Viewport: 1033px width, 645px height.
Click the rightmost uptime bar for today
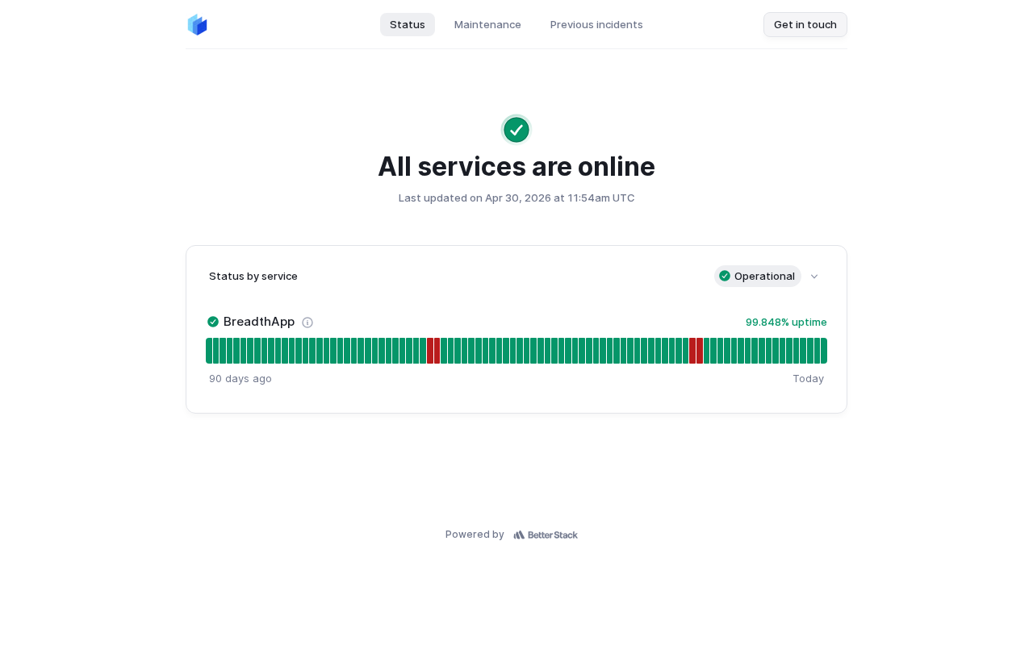point(824,351)
